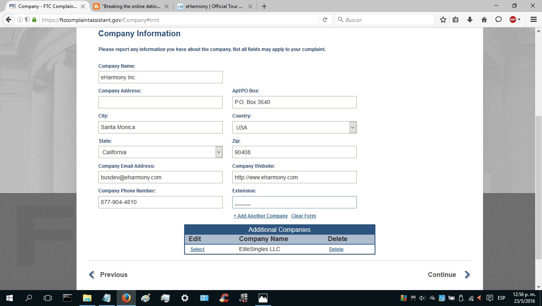
Task: Open the Windows Start menu
Action: [9, 298]
